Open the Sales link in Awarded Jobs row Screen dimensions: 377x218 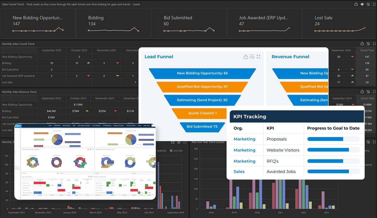pyautogui.click(x=239, y=172)
